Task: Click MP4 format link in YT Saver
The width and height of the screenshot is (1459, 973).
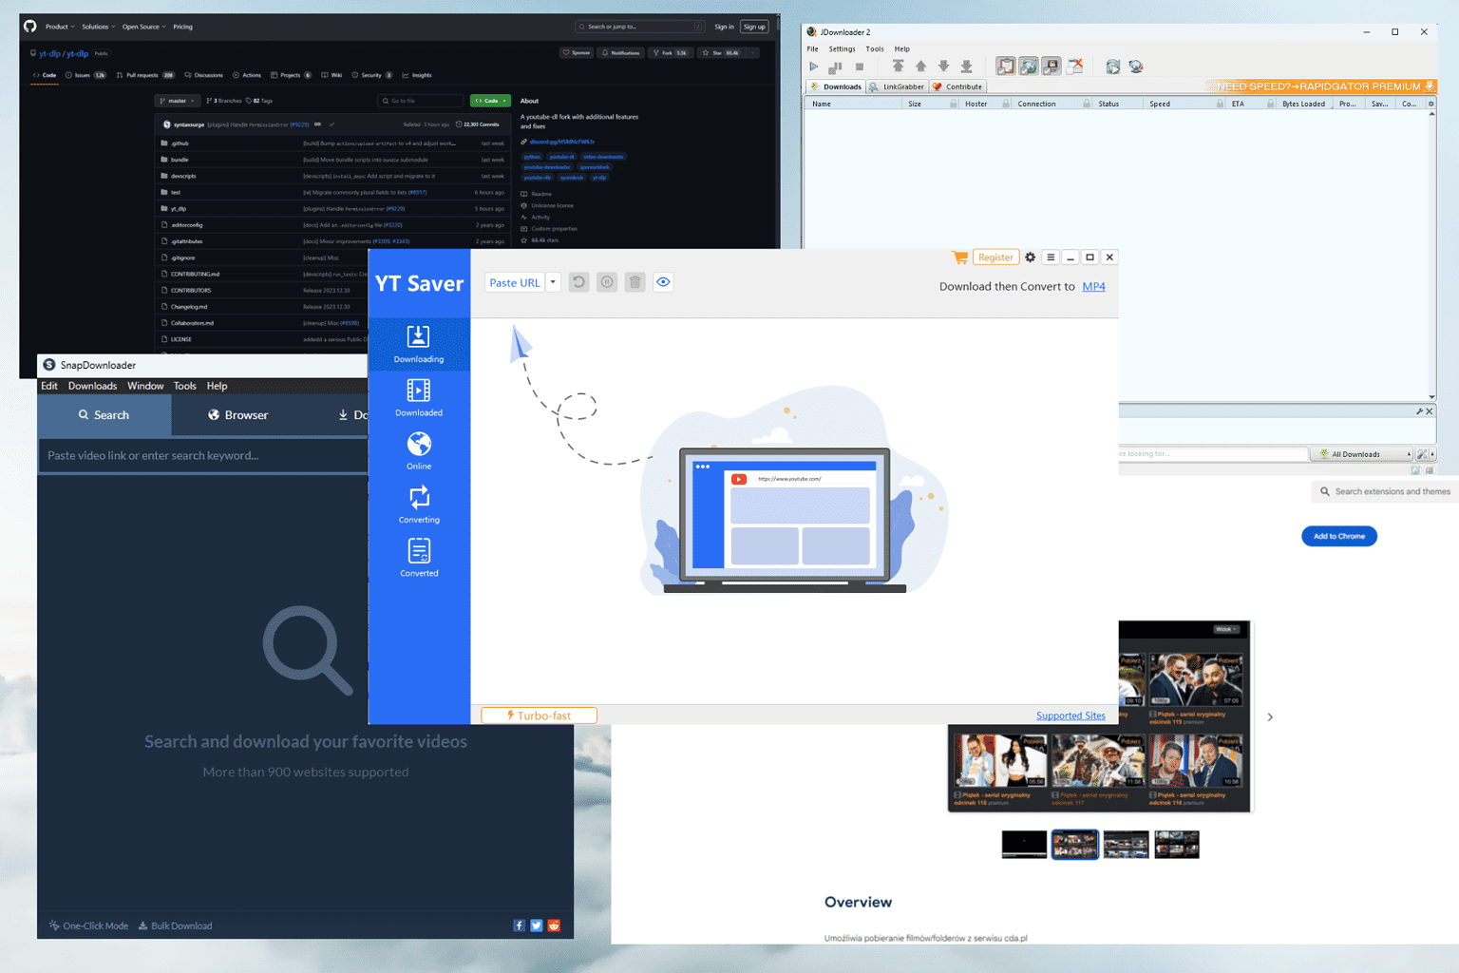Action: [1093, 286]
